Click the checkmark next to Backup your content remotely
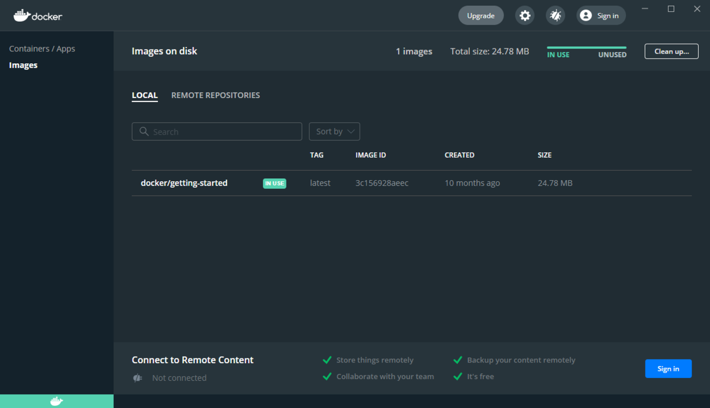Viewport: 710px width, 408px height. [x=457, y=360]
